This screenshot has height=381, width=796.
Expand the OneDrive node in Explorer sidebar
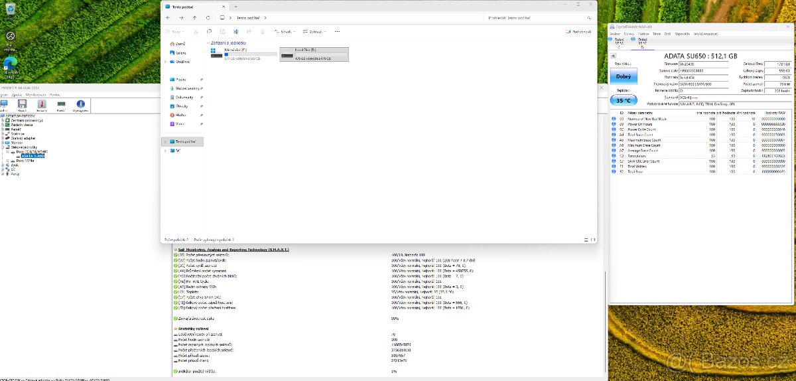(165, 62)
